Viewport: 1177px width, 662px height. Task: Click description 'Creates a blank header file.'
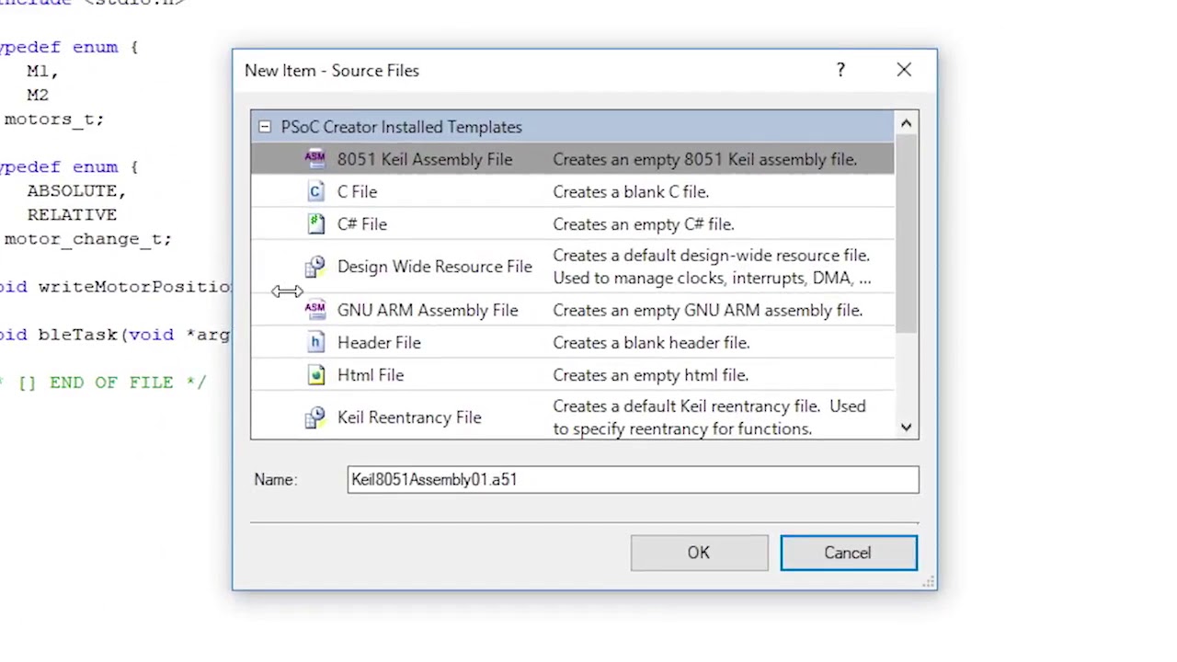point(651,342)
